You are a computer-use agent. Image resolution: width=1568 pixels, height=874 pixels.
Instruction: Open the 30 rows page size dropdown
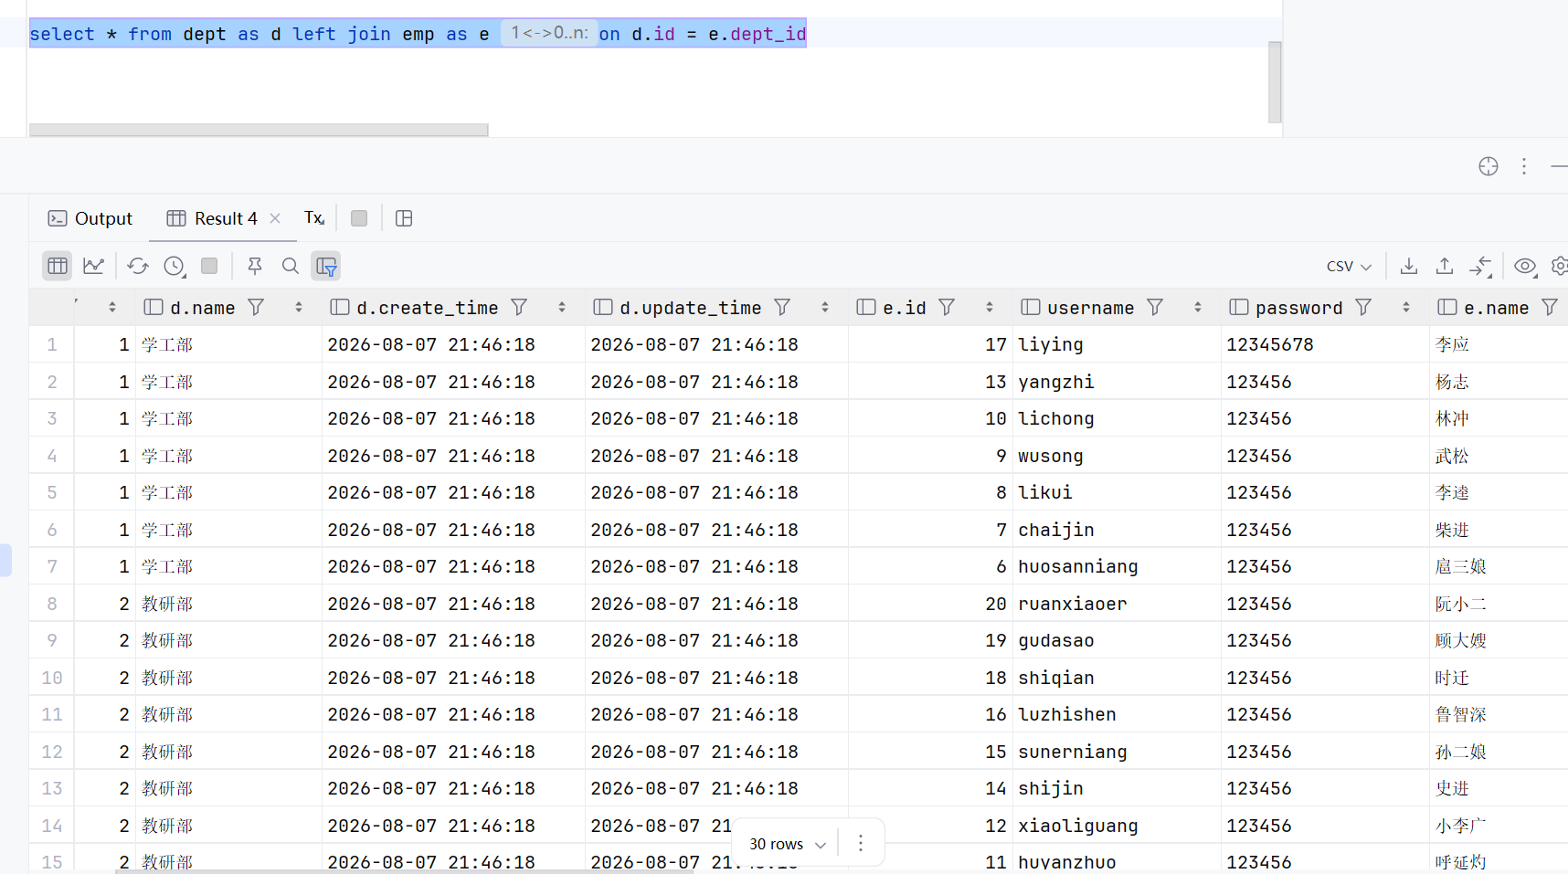click(788, 844)
